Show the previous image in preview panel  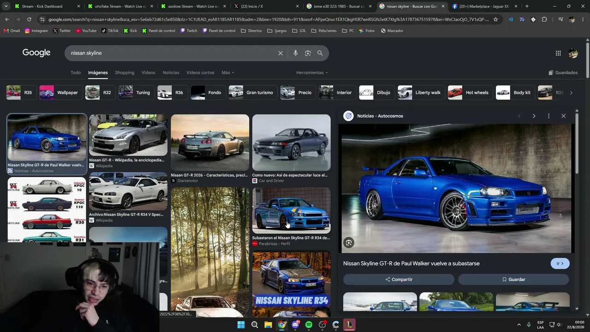(519, 116)
